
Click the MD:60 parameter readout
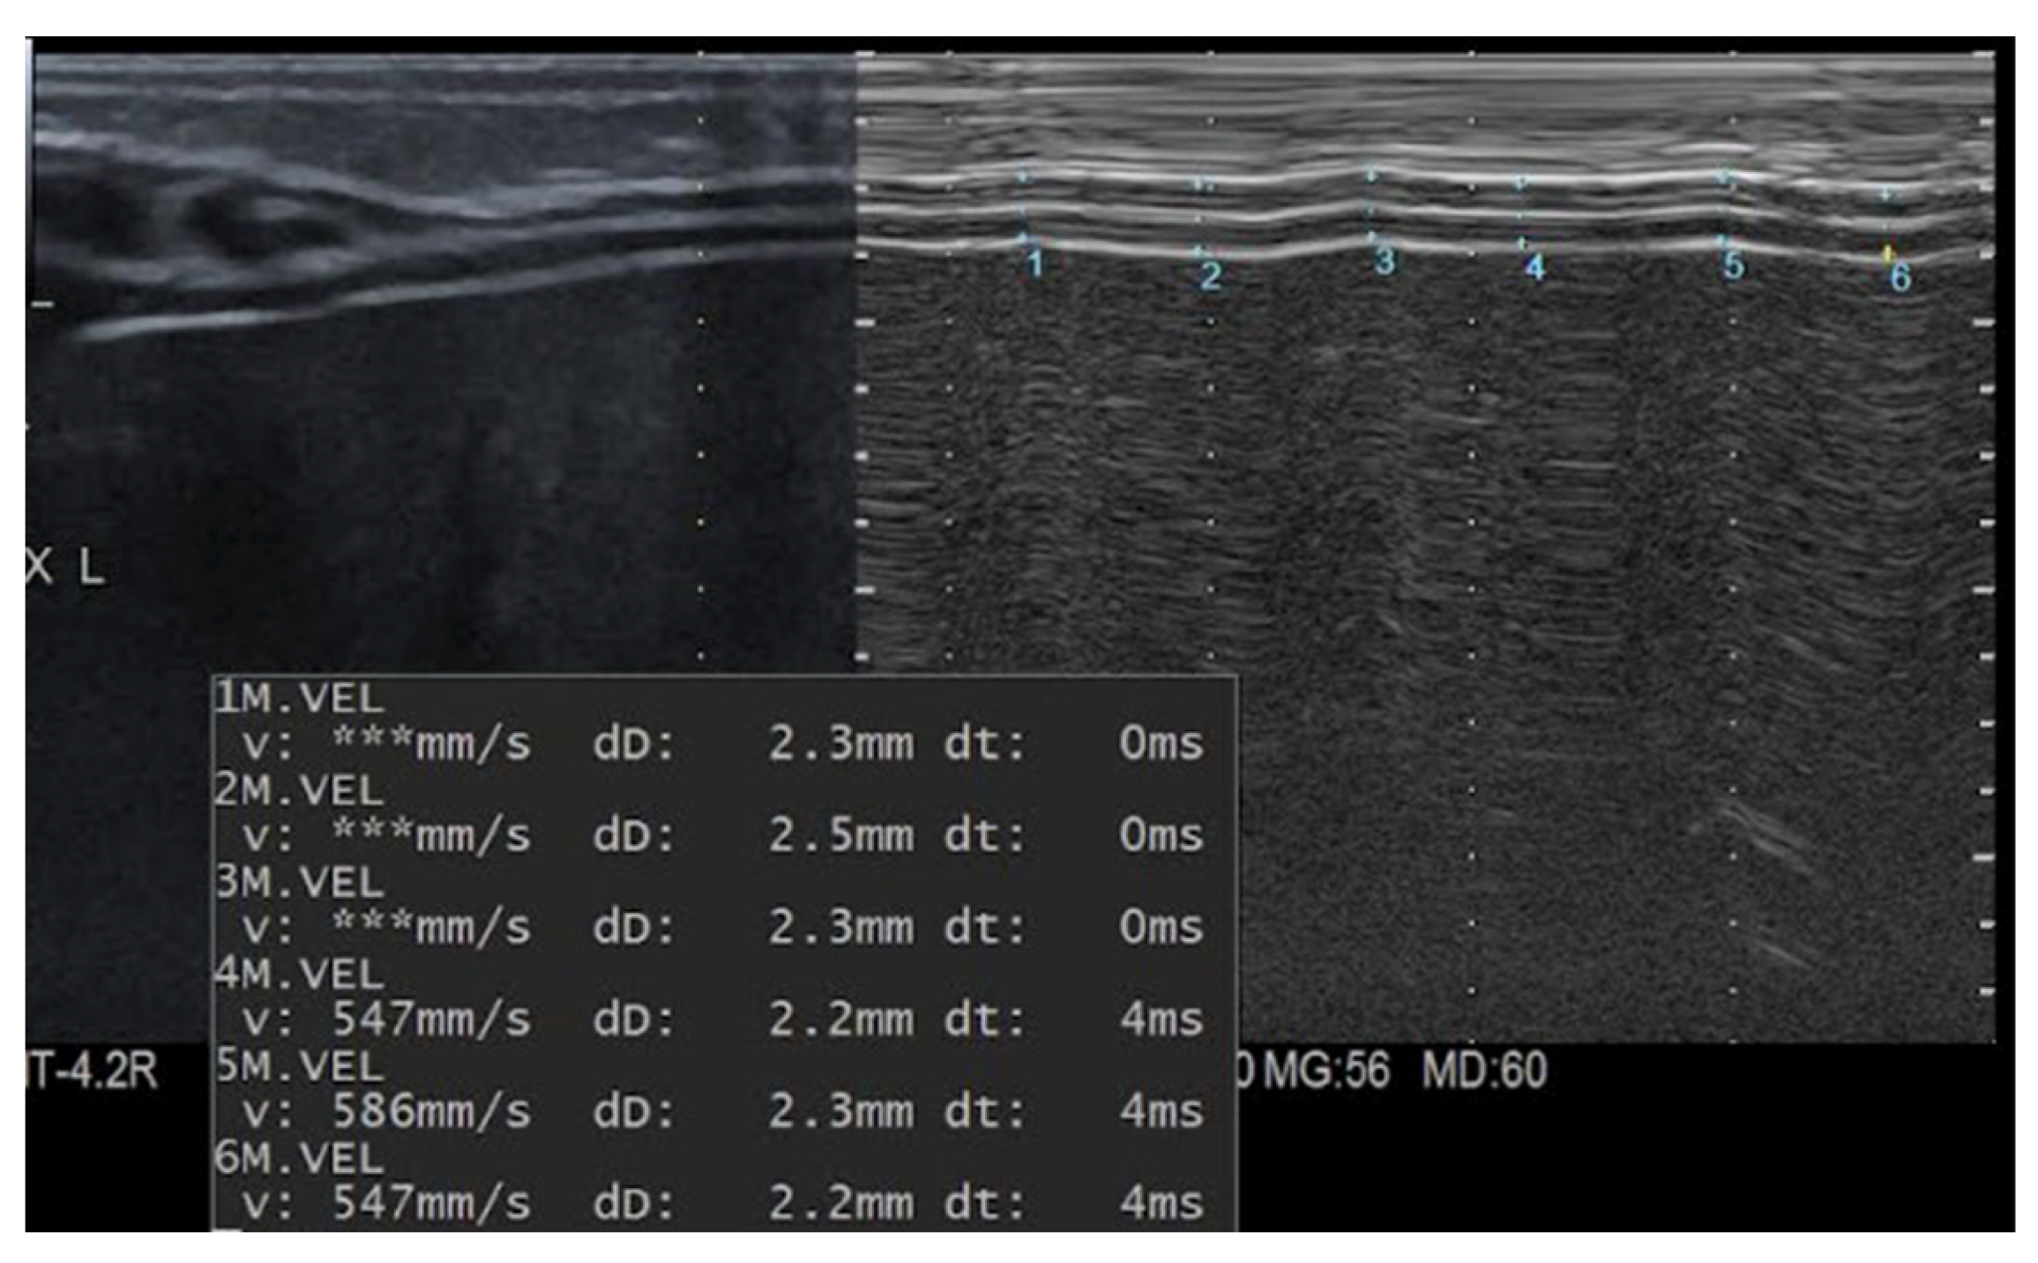[x=1483, y=1071]
